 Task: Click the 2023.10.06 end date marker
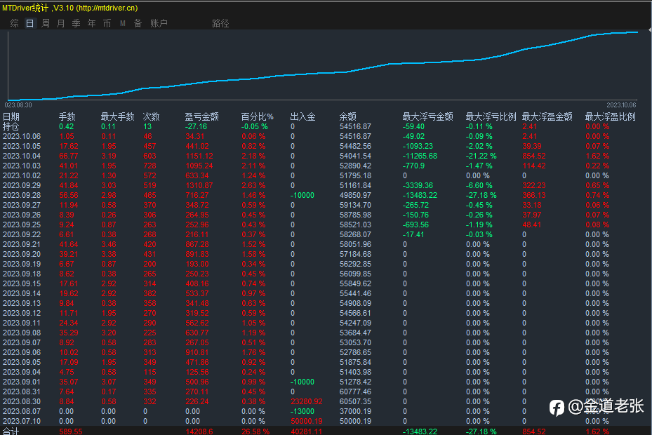click(621, 105)
